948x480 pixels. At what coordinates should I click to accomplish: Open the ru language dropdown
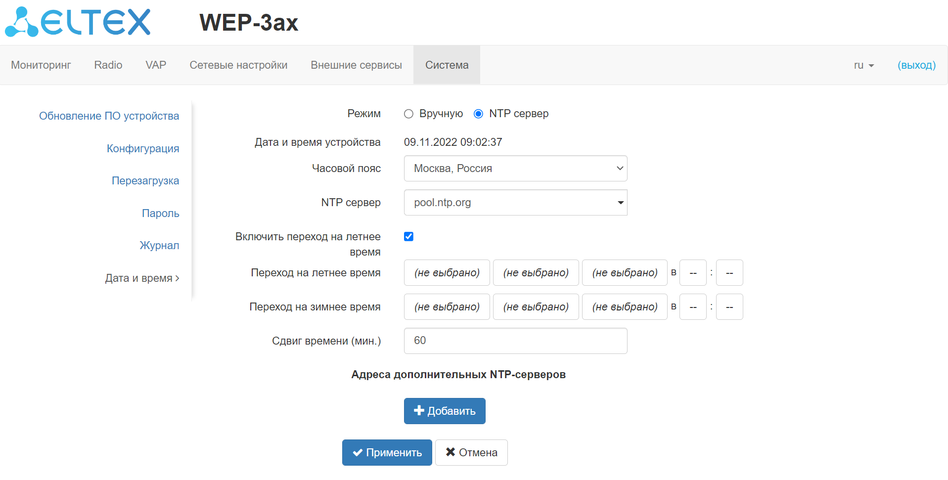click(x=863, y=65)
